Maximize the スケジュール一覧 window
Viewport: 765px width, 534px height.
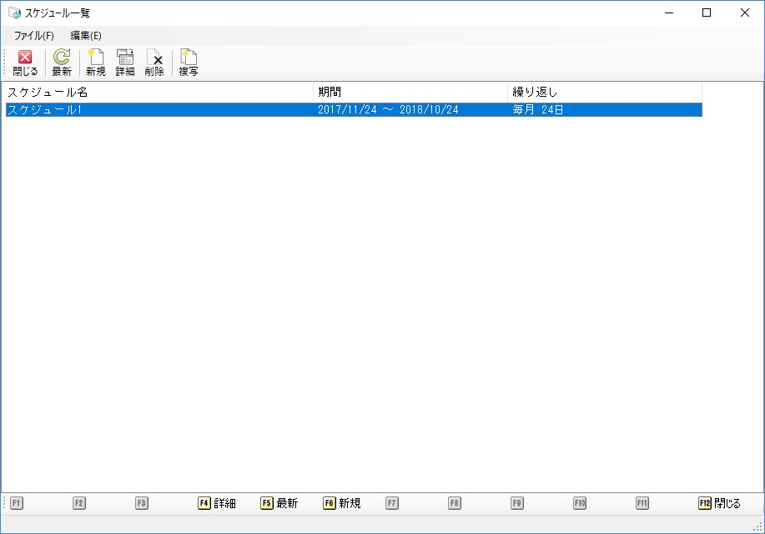707,13
